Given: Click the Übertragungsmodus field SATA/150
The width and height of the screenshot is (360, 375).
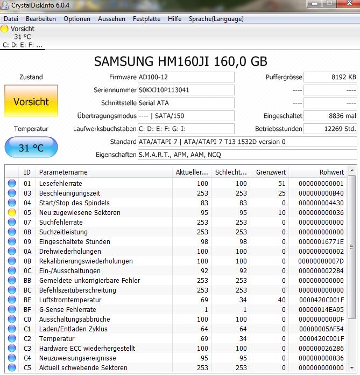Looking at the screenshot, I should [186, 116].
